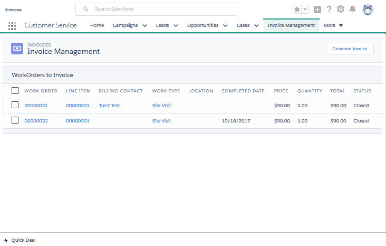Open work order 00000032 link
386x246 pixels.
pos(36,121)
